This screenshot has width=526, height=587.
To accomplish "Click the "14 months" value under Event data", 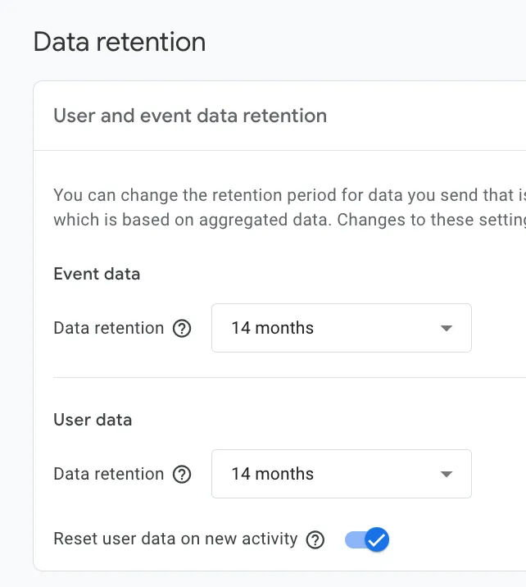I will (273, 328).
